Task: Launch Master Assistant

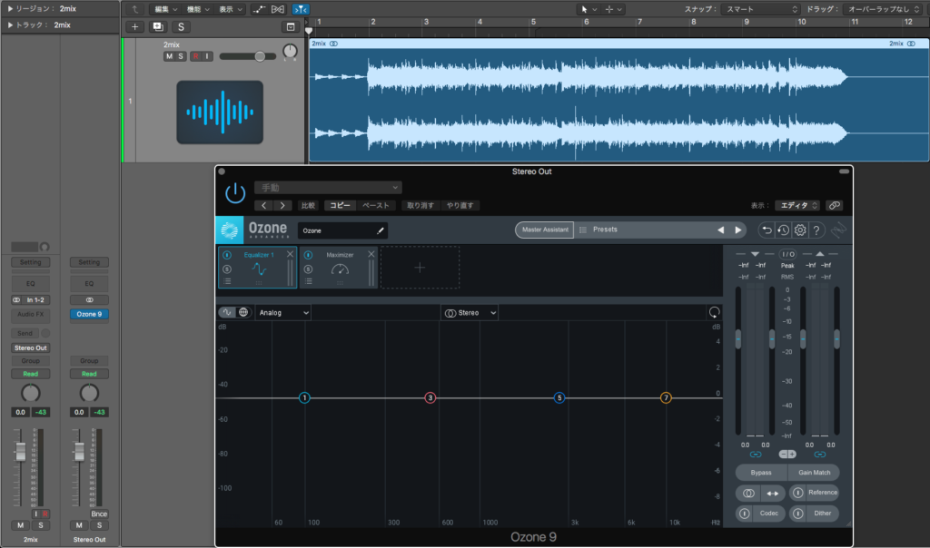Action: click(545, 230)
